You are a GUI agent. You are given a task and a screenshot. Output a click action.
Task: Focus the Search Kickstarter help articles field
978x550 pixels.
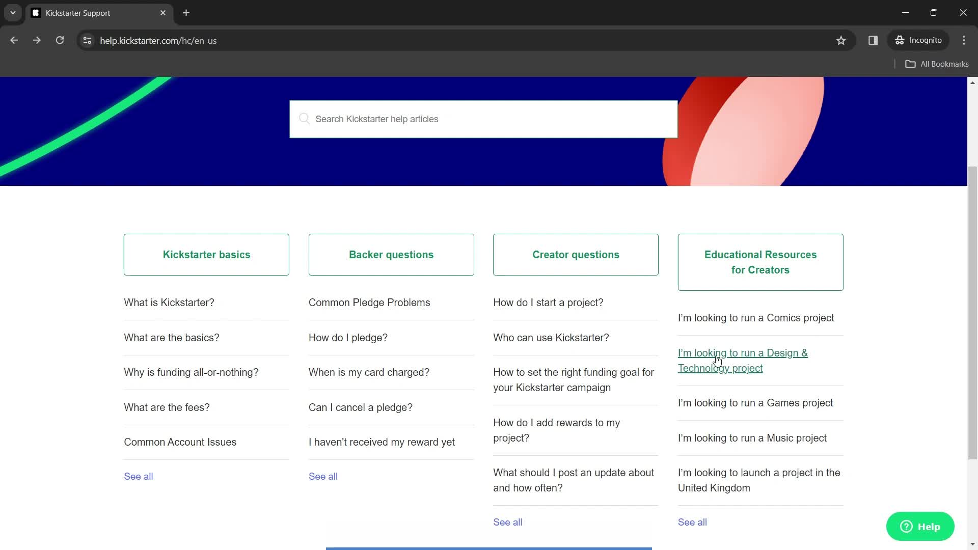point(483,119)
